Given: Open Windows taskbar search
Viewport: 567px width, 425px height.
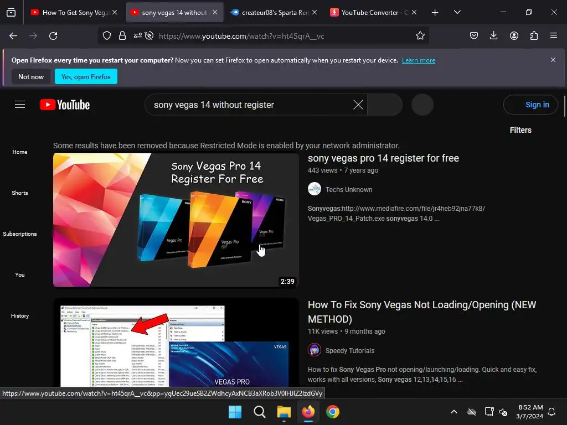Looking at the screenshot, I should (x=259, y=412).
